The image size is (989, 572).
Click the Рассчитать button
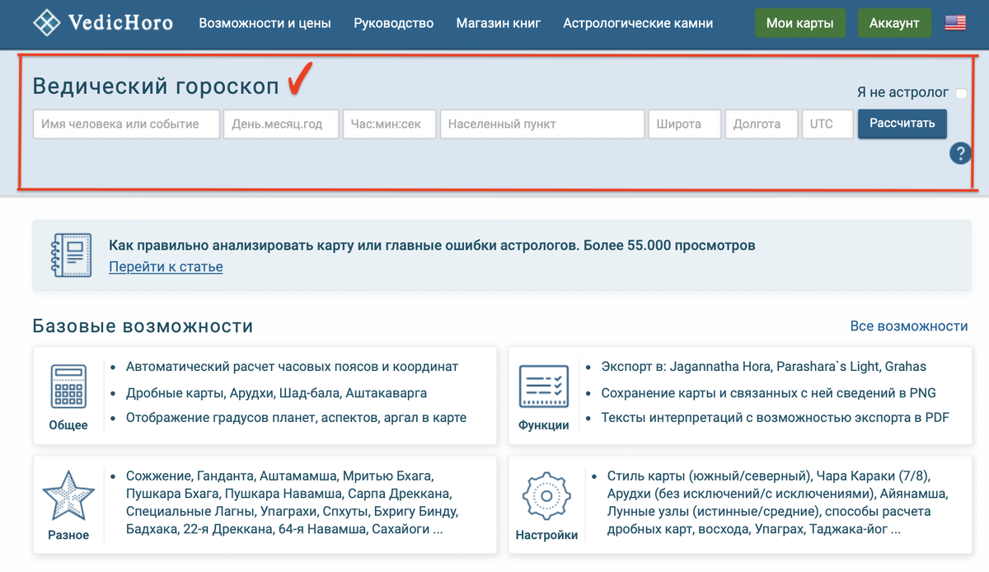[x=902, y=124]
